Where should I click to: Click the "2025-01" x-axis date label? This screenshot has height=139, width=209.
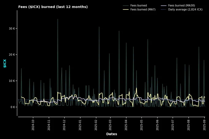(80, 125)
